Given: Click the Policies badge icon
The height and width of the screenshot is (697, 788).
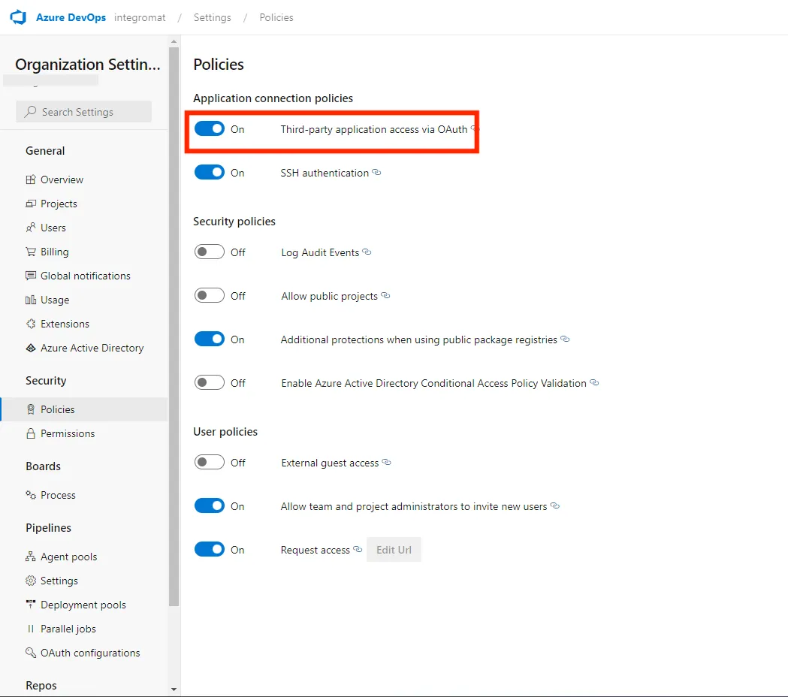Looking at the screenshot, I should click(x=31, y=409).
